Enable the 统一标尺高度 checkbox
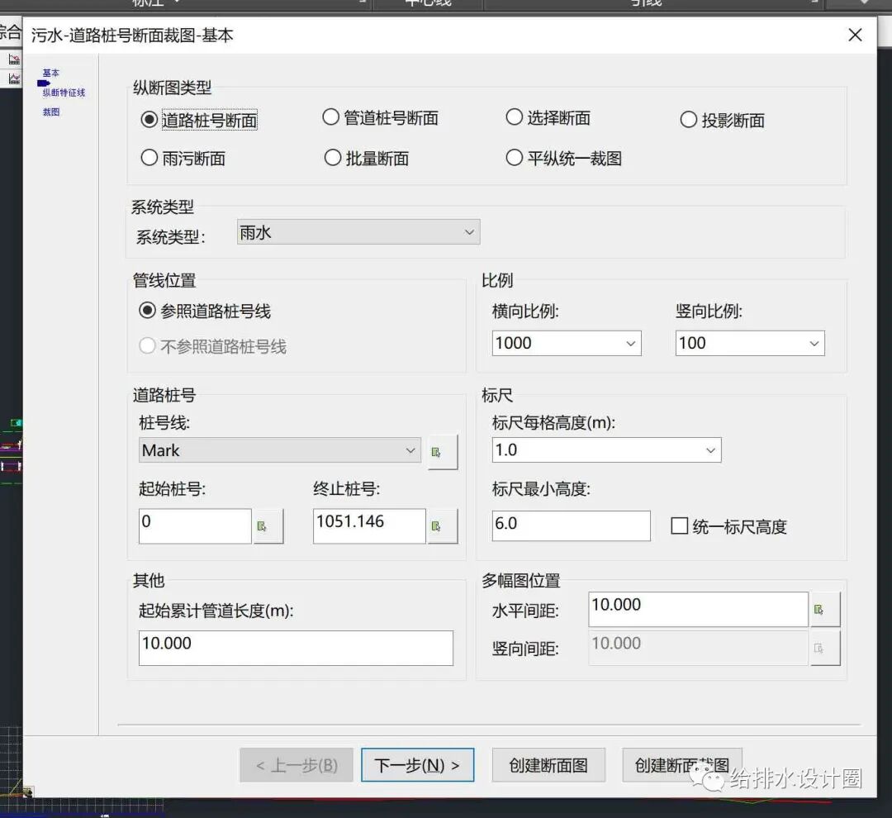Image resolution: width=892 pixels, height=818 pixels. 681,526
